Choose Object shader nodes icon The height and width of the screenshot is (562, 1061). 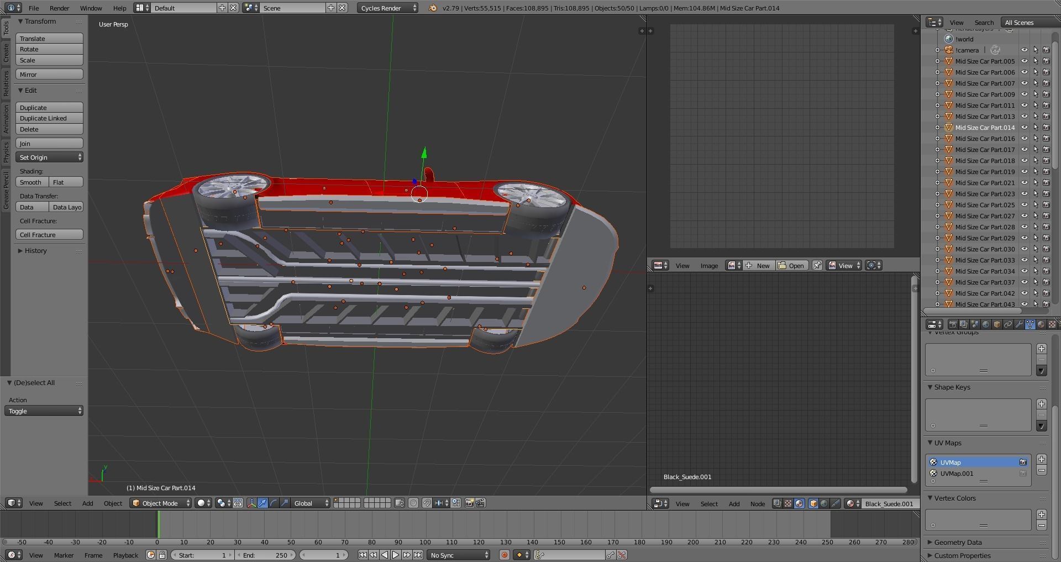813,503
